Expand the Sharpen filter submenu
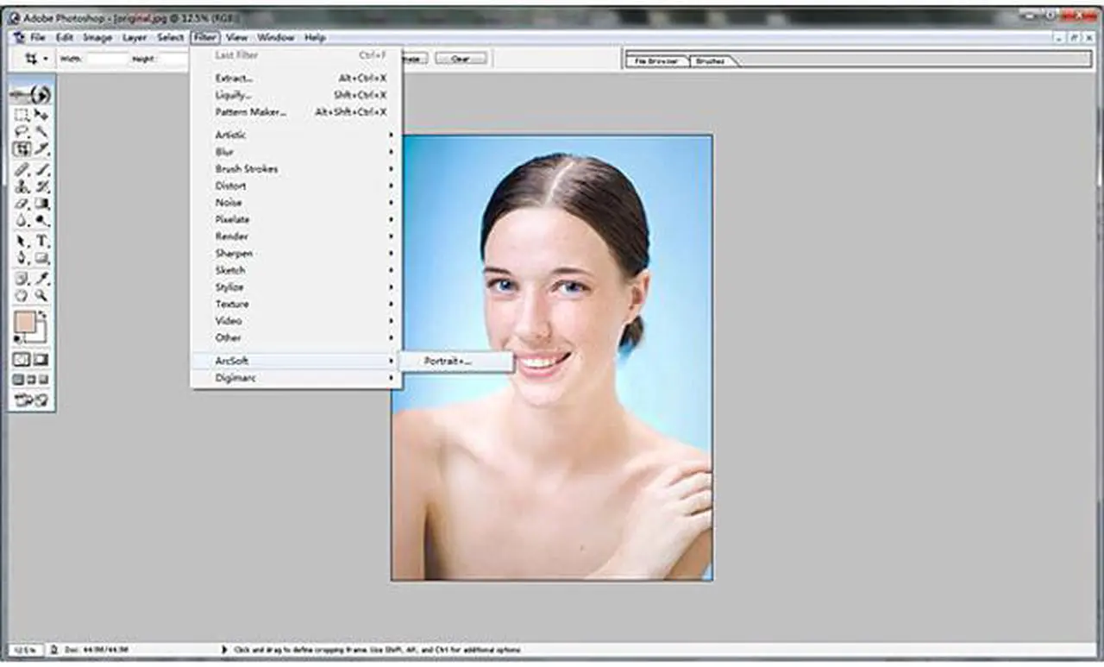Viewport: 1104px width, 667px height. click(x=297, y=254)
